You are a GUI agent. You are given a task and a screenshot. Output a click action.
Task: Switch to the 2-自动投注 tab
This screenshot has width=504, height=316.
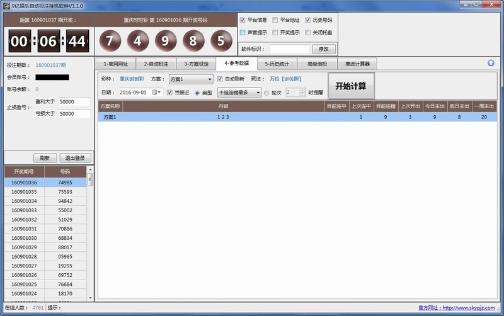(x=155, y=64)
